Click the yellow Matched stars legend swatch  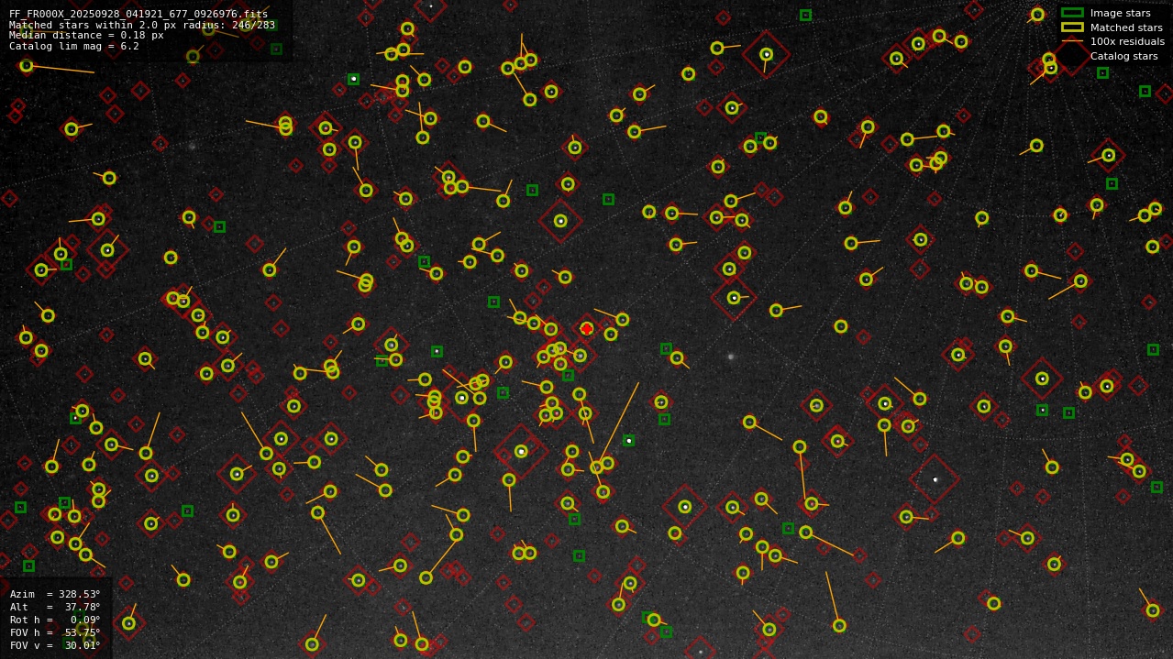pyautogui.click(x=1072, y=27)
